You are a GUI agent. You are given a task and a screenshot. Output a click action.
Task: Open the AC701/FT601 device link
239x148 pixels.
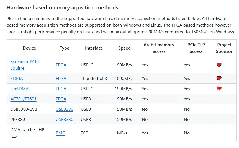pyautogui.click(x=23, y=99)
